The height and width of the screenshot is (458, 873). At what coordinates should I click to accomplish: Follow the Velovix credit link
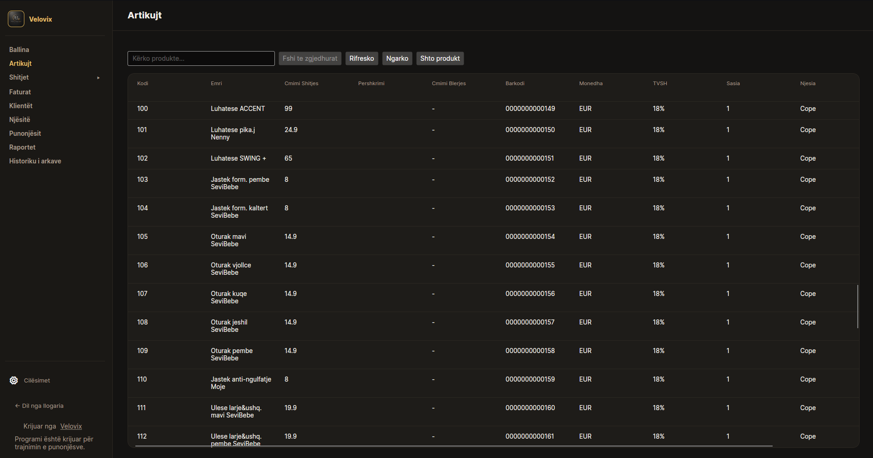pos(71,426)
